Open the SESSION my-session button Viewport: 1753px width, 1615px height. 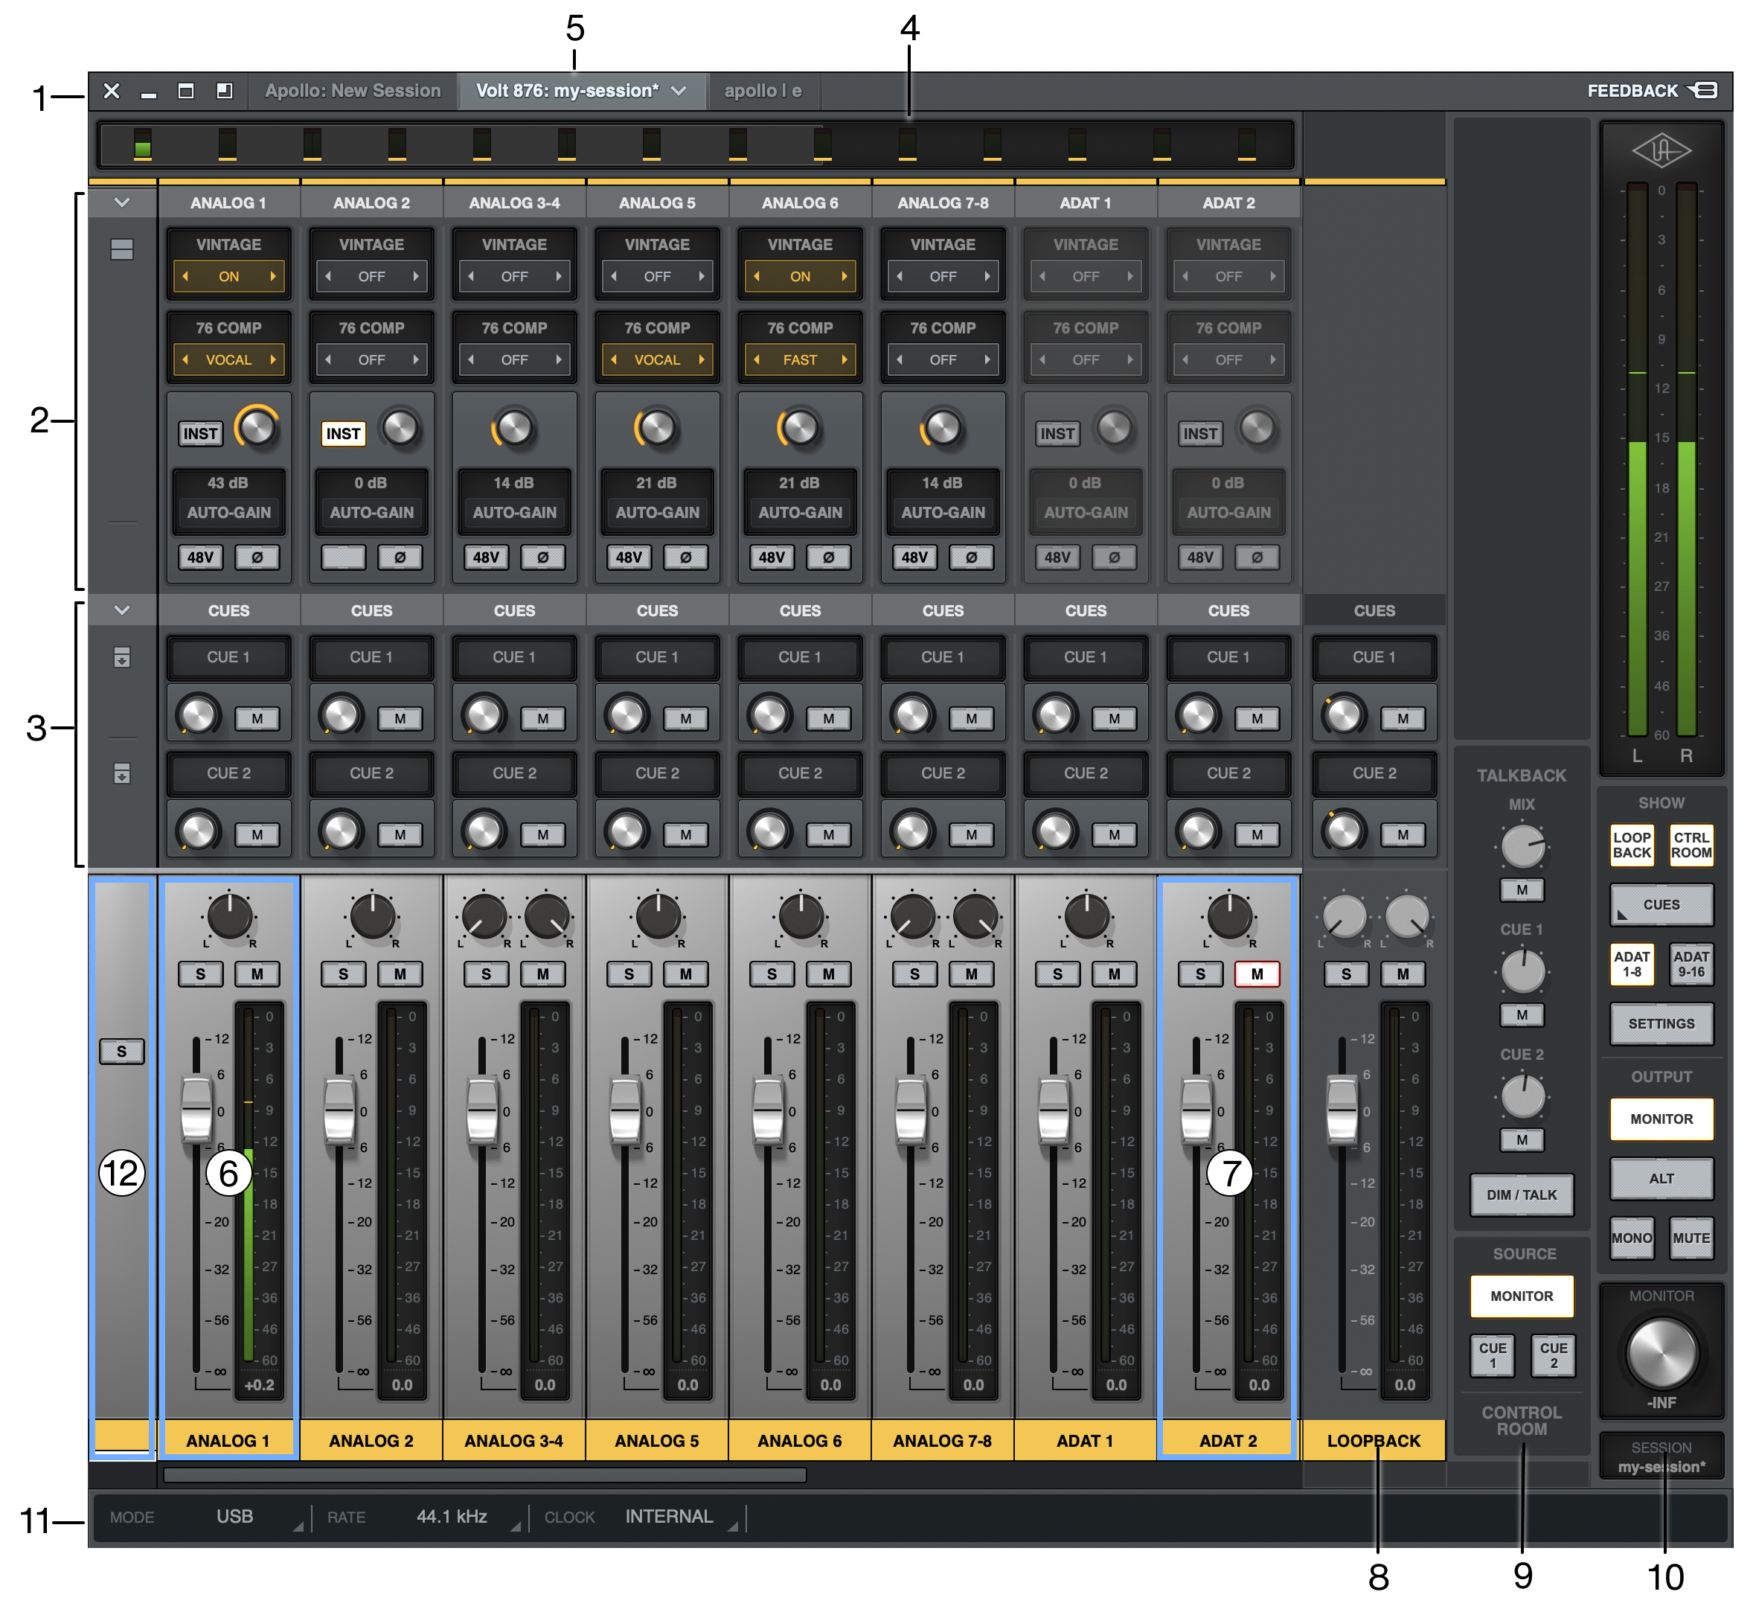[x=1661, y=1456]
